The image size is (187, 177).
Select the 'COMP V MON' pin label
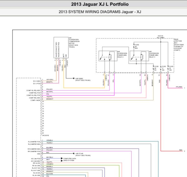tap(36, 100)
